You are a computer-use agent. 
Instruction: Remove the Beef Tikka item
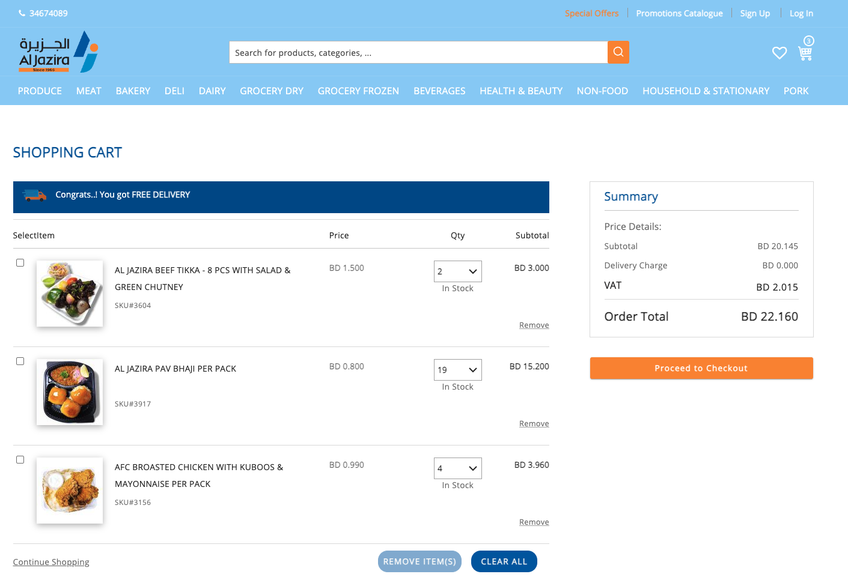click(534, 325)
